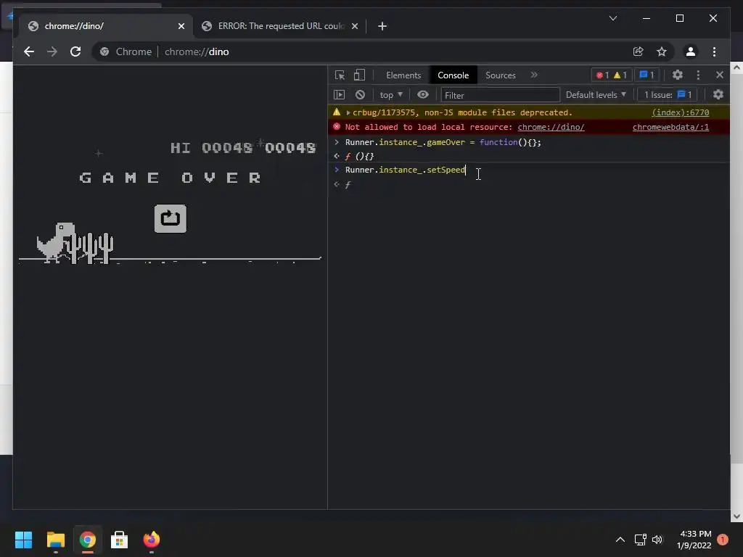
Task: Click the T-Rex dinosaur sprite
Action: pos(57,242)
